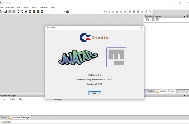Open the Tools menu
189x124 pixels.
[34, 7]
